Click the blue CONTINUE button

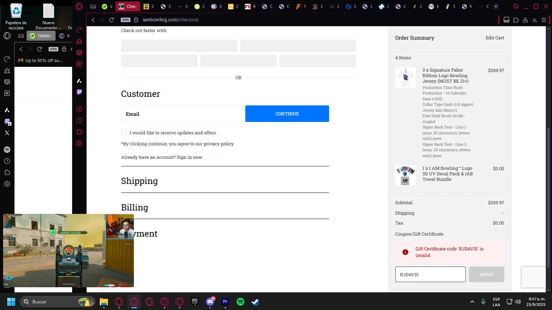point(287,114)
